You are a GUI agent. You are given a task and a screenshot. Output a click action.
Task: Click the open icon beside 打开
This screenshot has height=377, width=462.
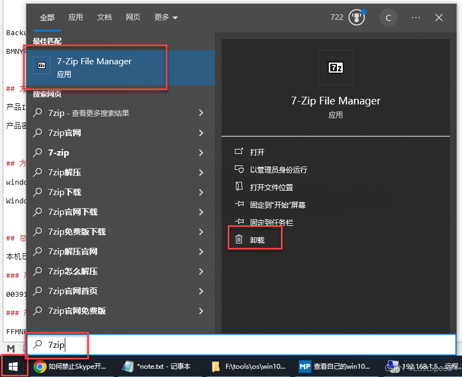[239, 152]
